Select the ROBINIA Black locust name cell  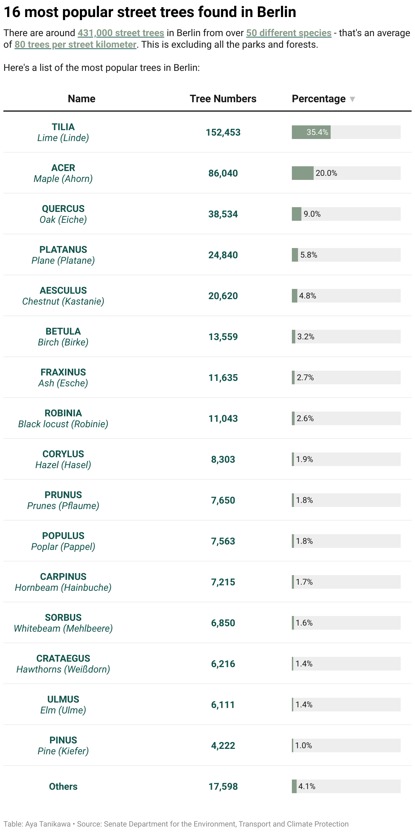[x=63, y=418]
